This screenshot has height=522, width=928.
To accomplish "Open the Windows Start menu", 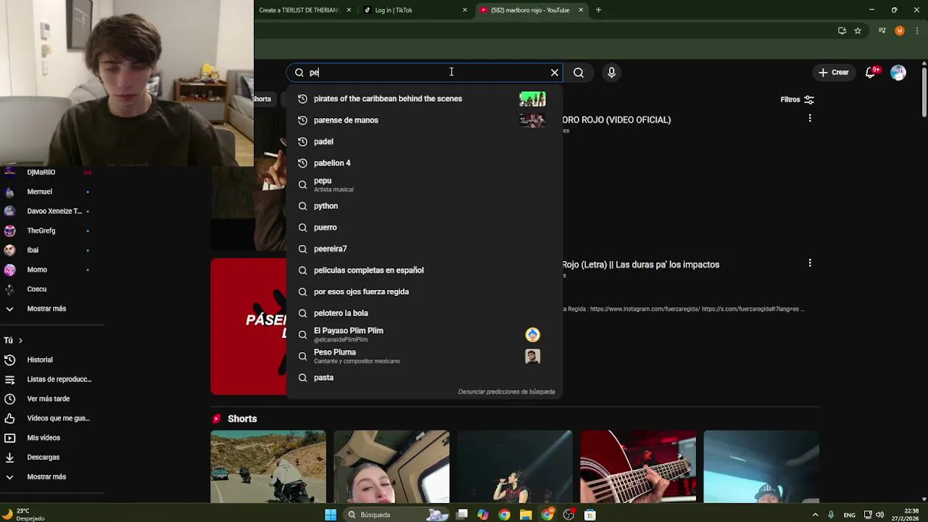I will point(331,515).
